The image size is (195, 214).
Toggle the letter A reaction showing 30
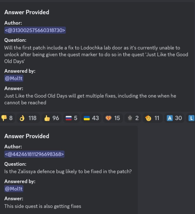[x=174, y=118]
